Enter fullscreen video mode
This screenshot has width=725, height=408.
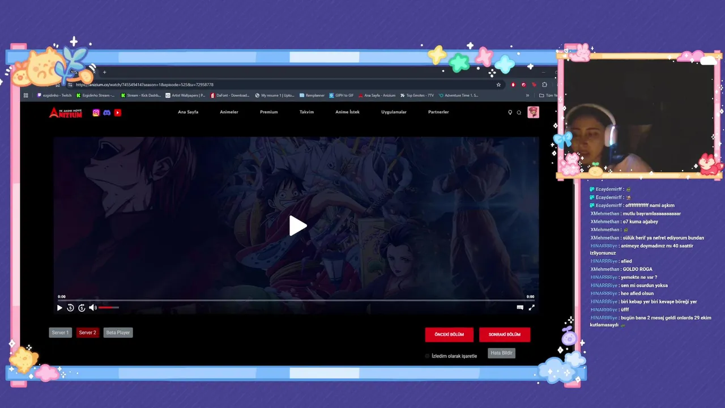point(531,308)
